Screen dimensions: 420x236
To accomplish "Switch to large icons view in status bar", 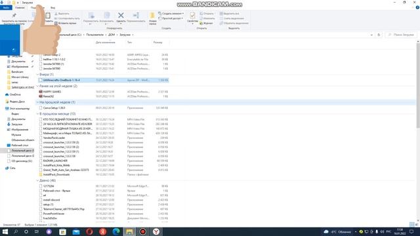I will click(x=417, y=224).
